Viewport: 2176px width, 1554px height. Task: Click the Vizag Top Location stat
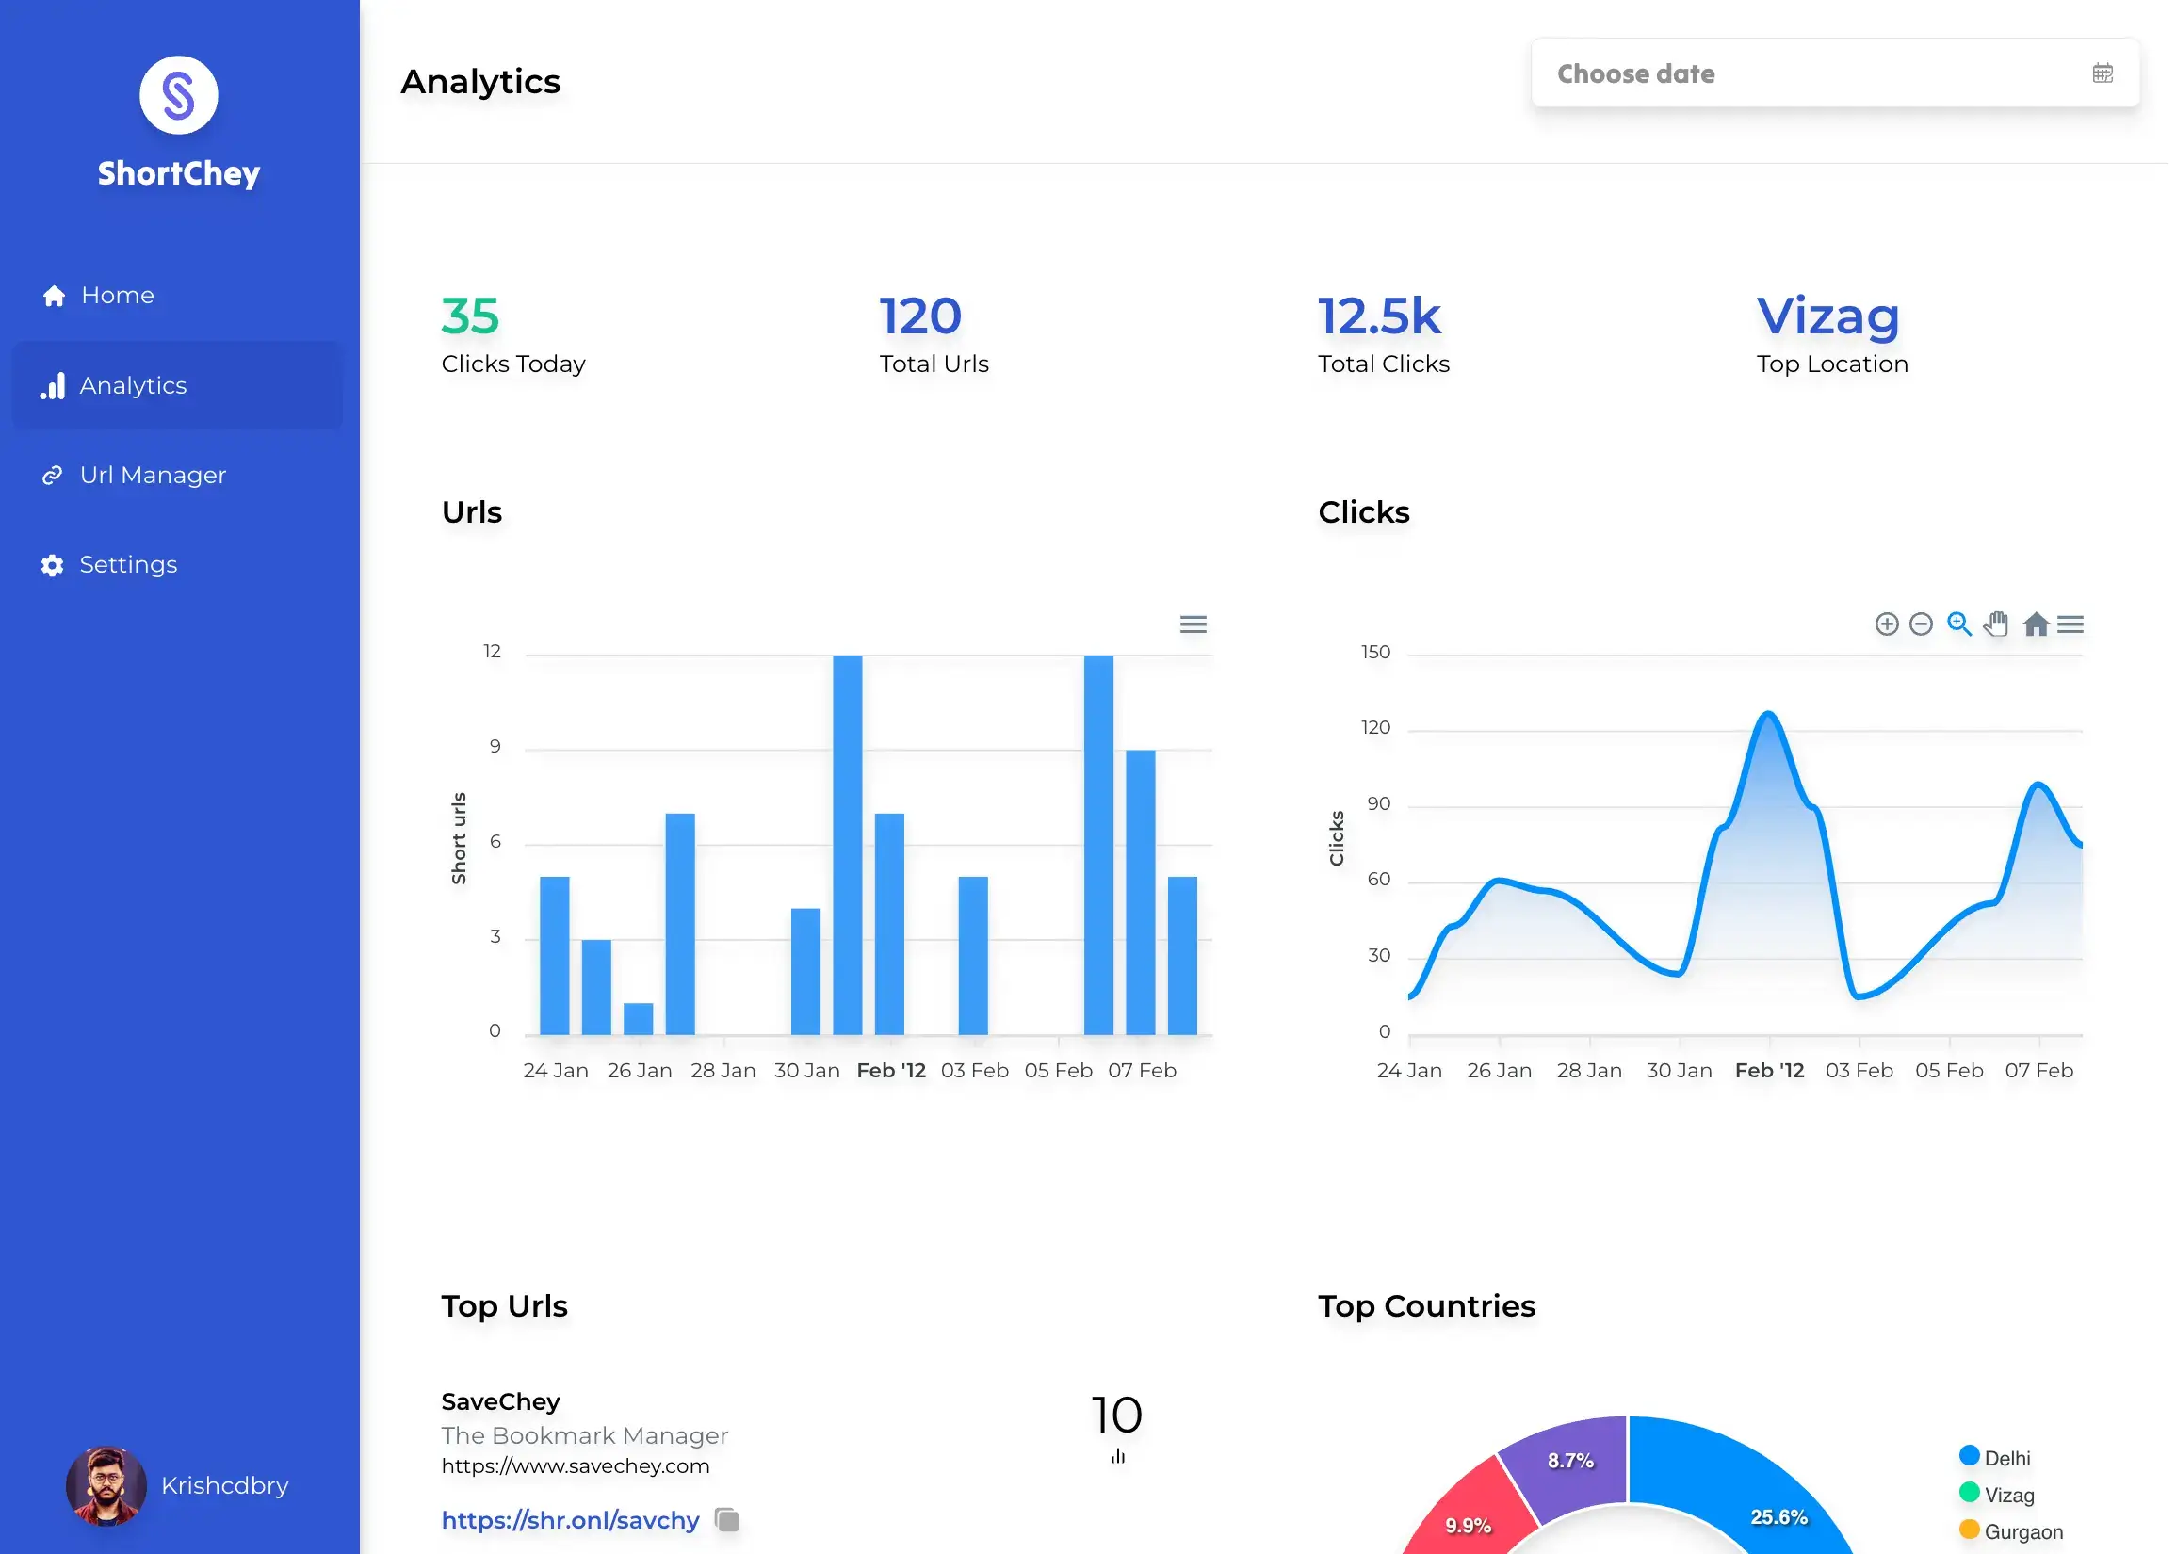coord(1831,334)
